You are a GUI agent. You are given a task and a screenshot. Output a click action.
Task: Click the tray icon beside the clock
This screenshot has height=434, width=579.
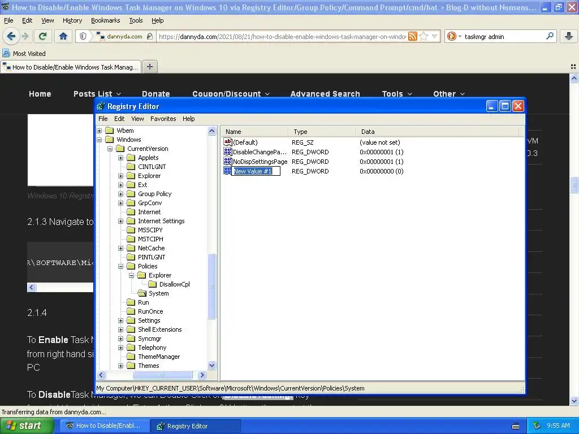tap(537, 426)
